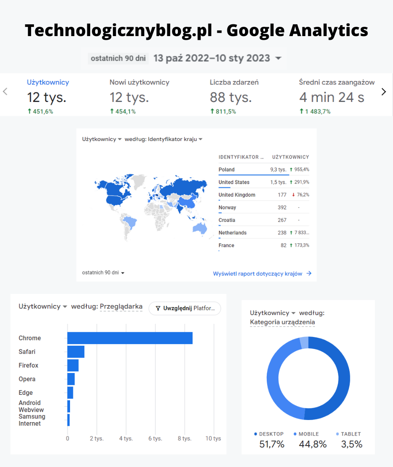Click the United States country row
The width and height of the screenshot is (393, 467).
coord(264,182)
